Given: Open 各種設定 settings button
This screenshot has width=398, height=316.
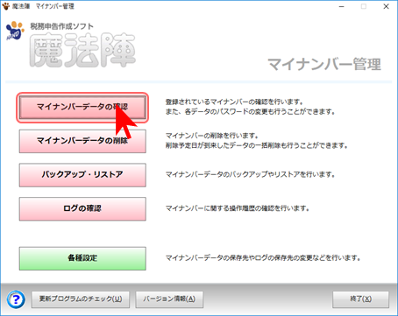Looking at the screenshot, I should click(82, 258).
